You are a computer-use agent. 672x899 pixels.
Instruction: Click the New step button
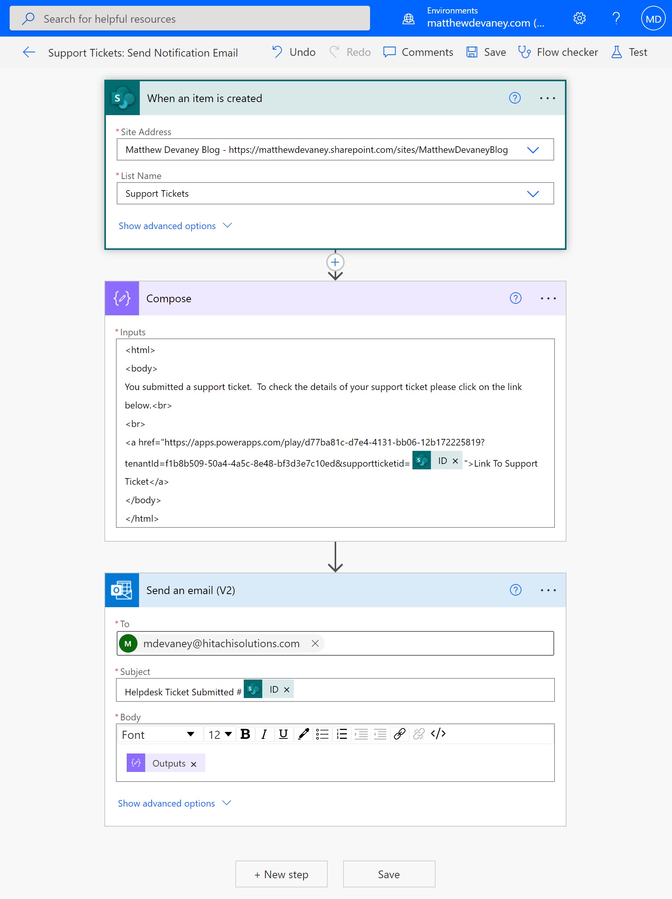tap(281, 874)
